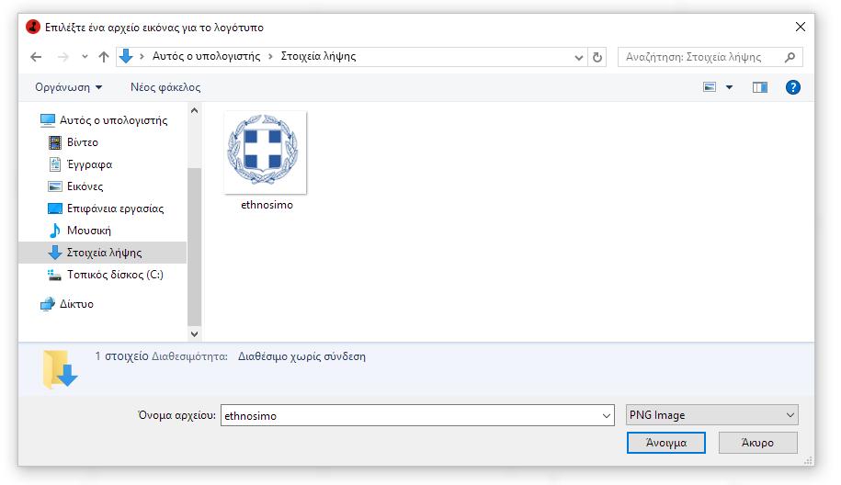Refresh the Στοιχεία λήψης folder

(597, 57)
